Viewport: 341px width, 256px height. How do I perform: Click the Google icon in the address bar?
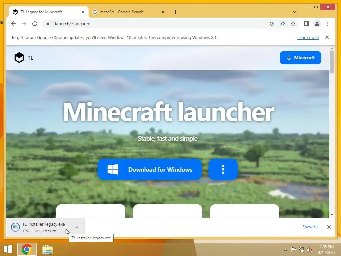(272, 24)
